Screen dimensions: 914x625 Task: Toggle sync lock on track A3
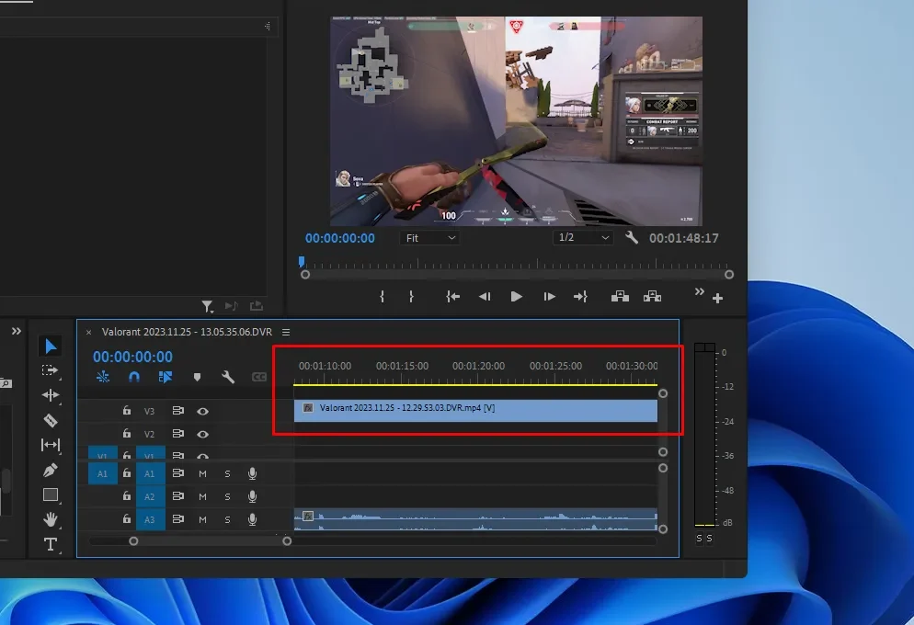click(177, 519)
